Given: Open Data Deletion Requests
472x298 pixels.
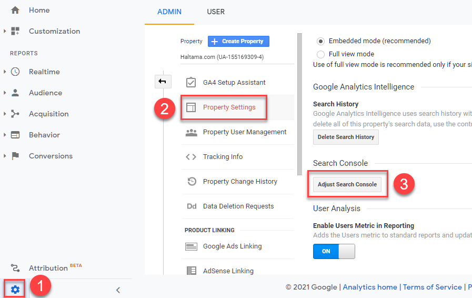Looking at the screenshot, I should pos(238,206).
